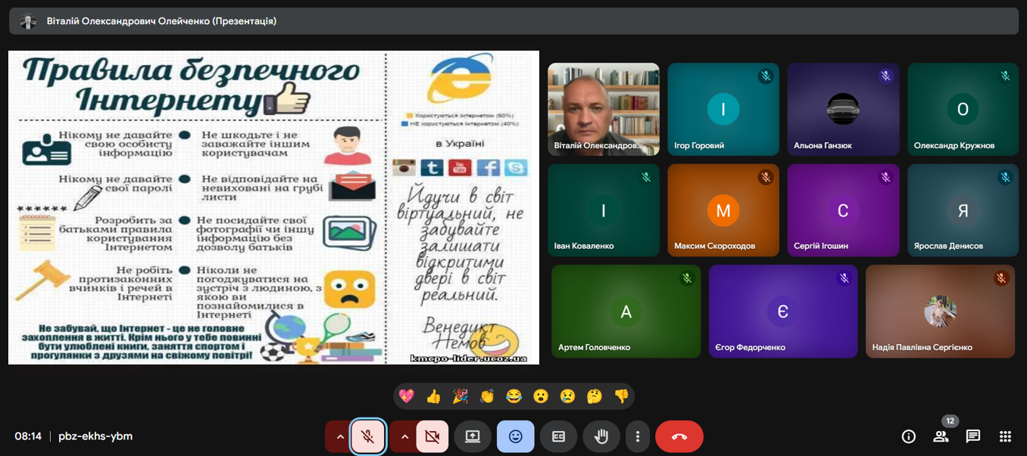Screen dimensions: 1027x456
Task: Select Надія Павлівна Сергієнко participant tile
Action: point(939,311)
